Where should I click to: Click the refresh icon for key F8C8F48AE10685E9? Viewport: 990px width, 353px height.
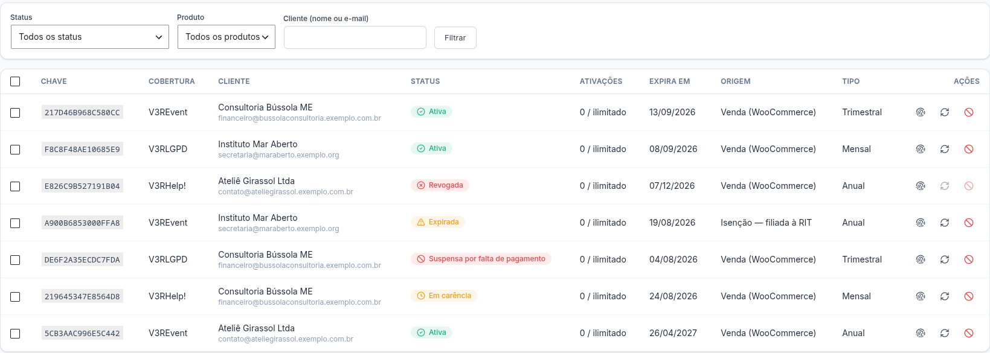pyautogui.click(x=945, y=149)
